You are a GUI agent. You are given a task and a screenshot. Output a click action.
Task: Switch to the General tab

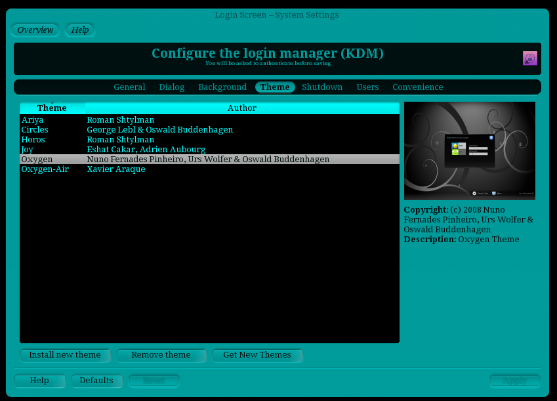pyautogui.click(x=129, y=87)
